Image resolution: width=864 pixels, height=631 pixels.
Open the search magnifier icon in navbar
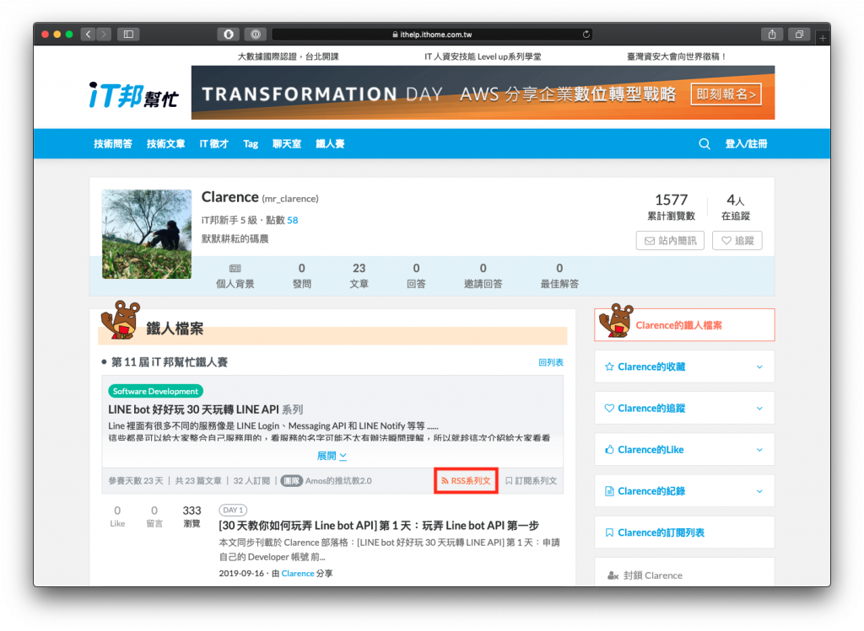pyautogui.click(x=705, y=143)
